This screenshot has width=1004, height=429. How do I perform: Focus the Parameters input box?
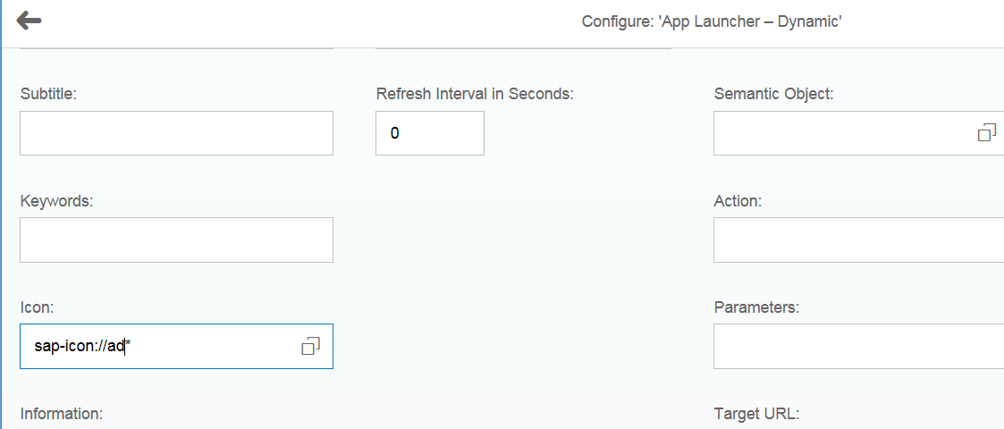click(x=858, y=347)
